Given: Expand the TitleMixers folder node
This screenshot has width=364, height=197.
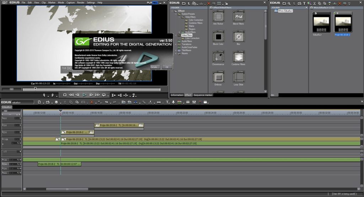Looking at the screenshot, I should (176, 50).
